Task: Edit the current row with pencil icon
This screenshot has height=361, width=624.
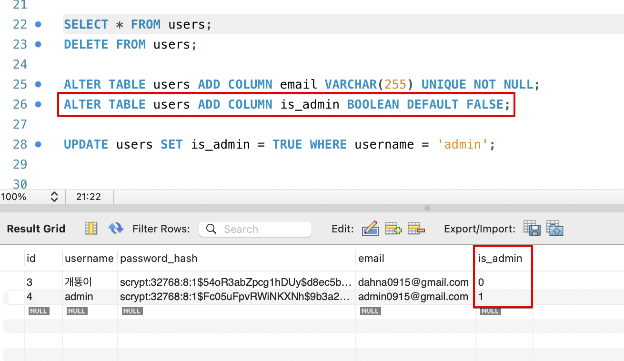Action: pos(370,229)
